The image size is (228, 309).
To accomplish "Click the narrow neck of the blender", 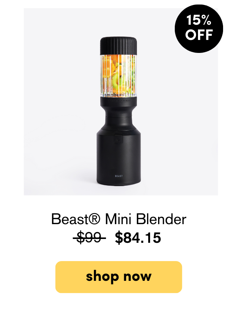I will coord(119,118).
